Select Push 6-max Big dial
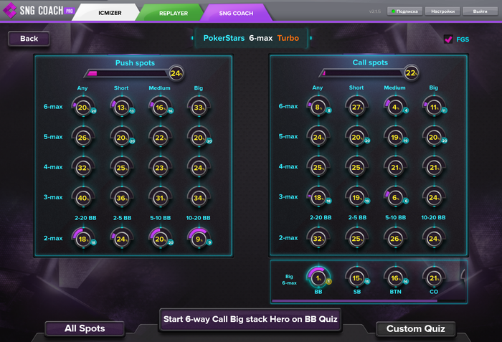 (199, 108)
